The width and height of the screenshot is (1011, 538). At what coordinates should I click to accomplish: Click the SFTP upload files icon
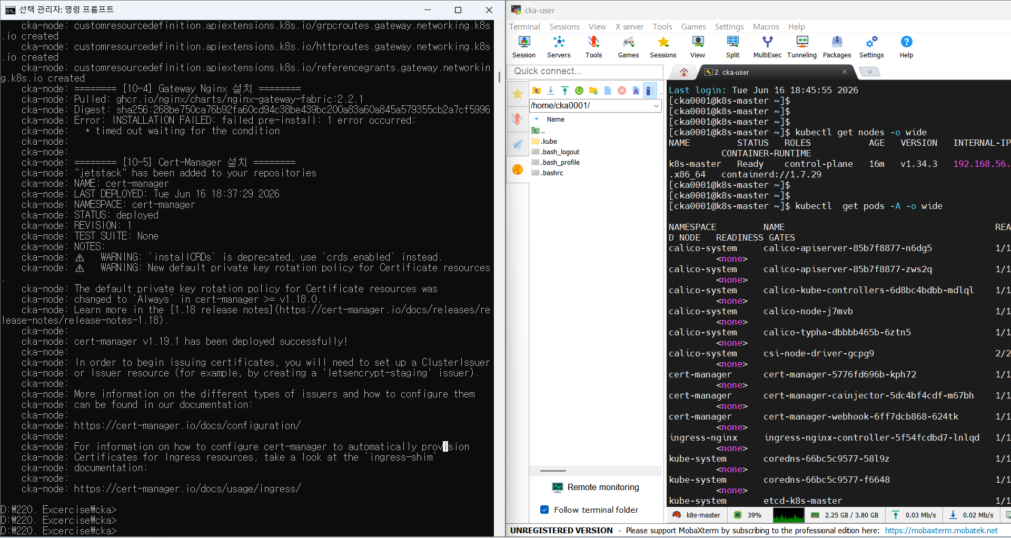point(565,91)
